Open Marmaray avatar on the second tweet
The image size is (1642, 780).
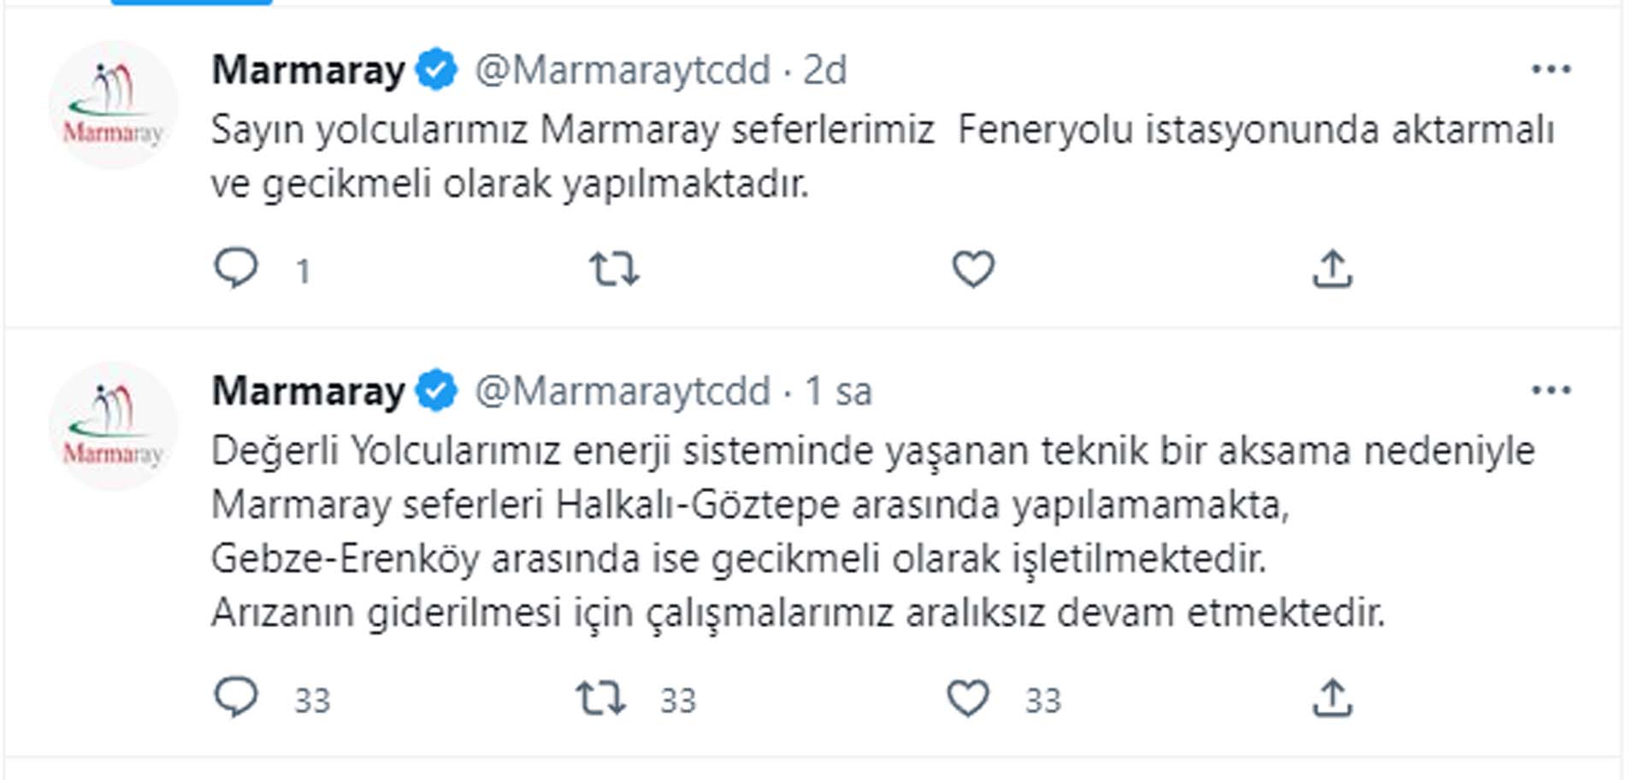point(114,426)
